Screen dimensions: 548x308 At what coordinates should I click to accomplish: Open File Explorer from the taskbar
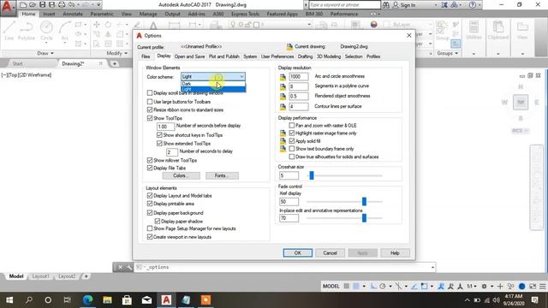[x=107, y=300]
